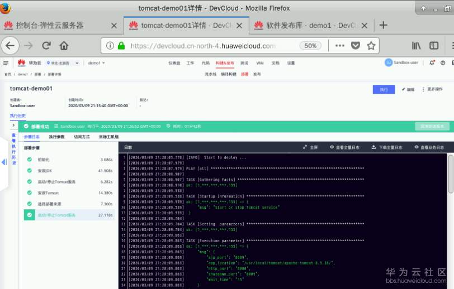The width and height of the screenshot is (454, 289).
Task: Open the Firefox library icon
Action: [416, 46]
